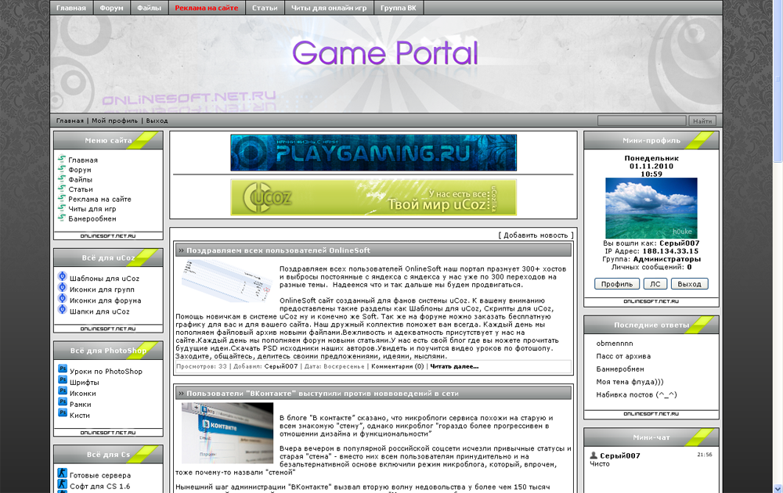Click the Ps icon beside Иконки
Image resolution: width=783 pixels, height=493 pixels.
[63, 390]
